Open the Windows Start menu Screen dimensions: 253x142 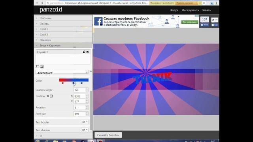coord(38,141)
